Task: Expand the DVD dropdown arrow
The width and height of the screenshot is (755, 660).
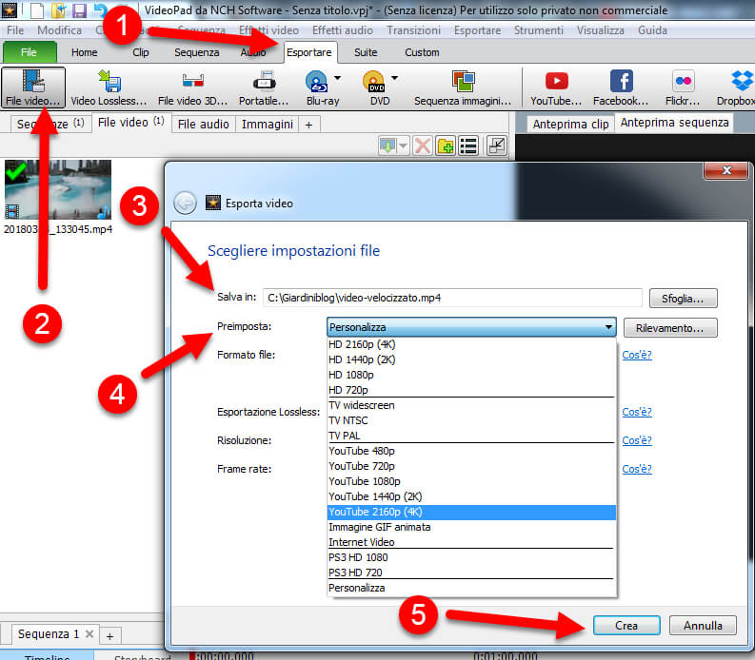Action: click(x=395, y=78)
